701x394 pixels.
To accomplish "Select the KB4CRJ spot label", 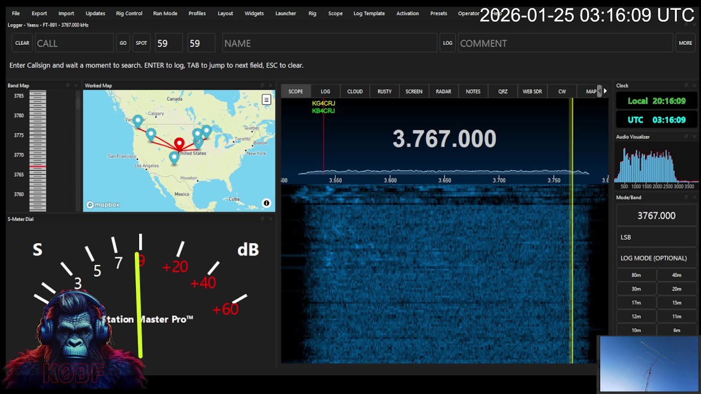I will point(324,111).
